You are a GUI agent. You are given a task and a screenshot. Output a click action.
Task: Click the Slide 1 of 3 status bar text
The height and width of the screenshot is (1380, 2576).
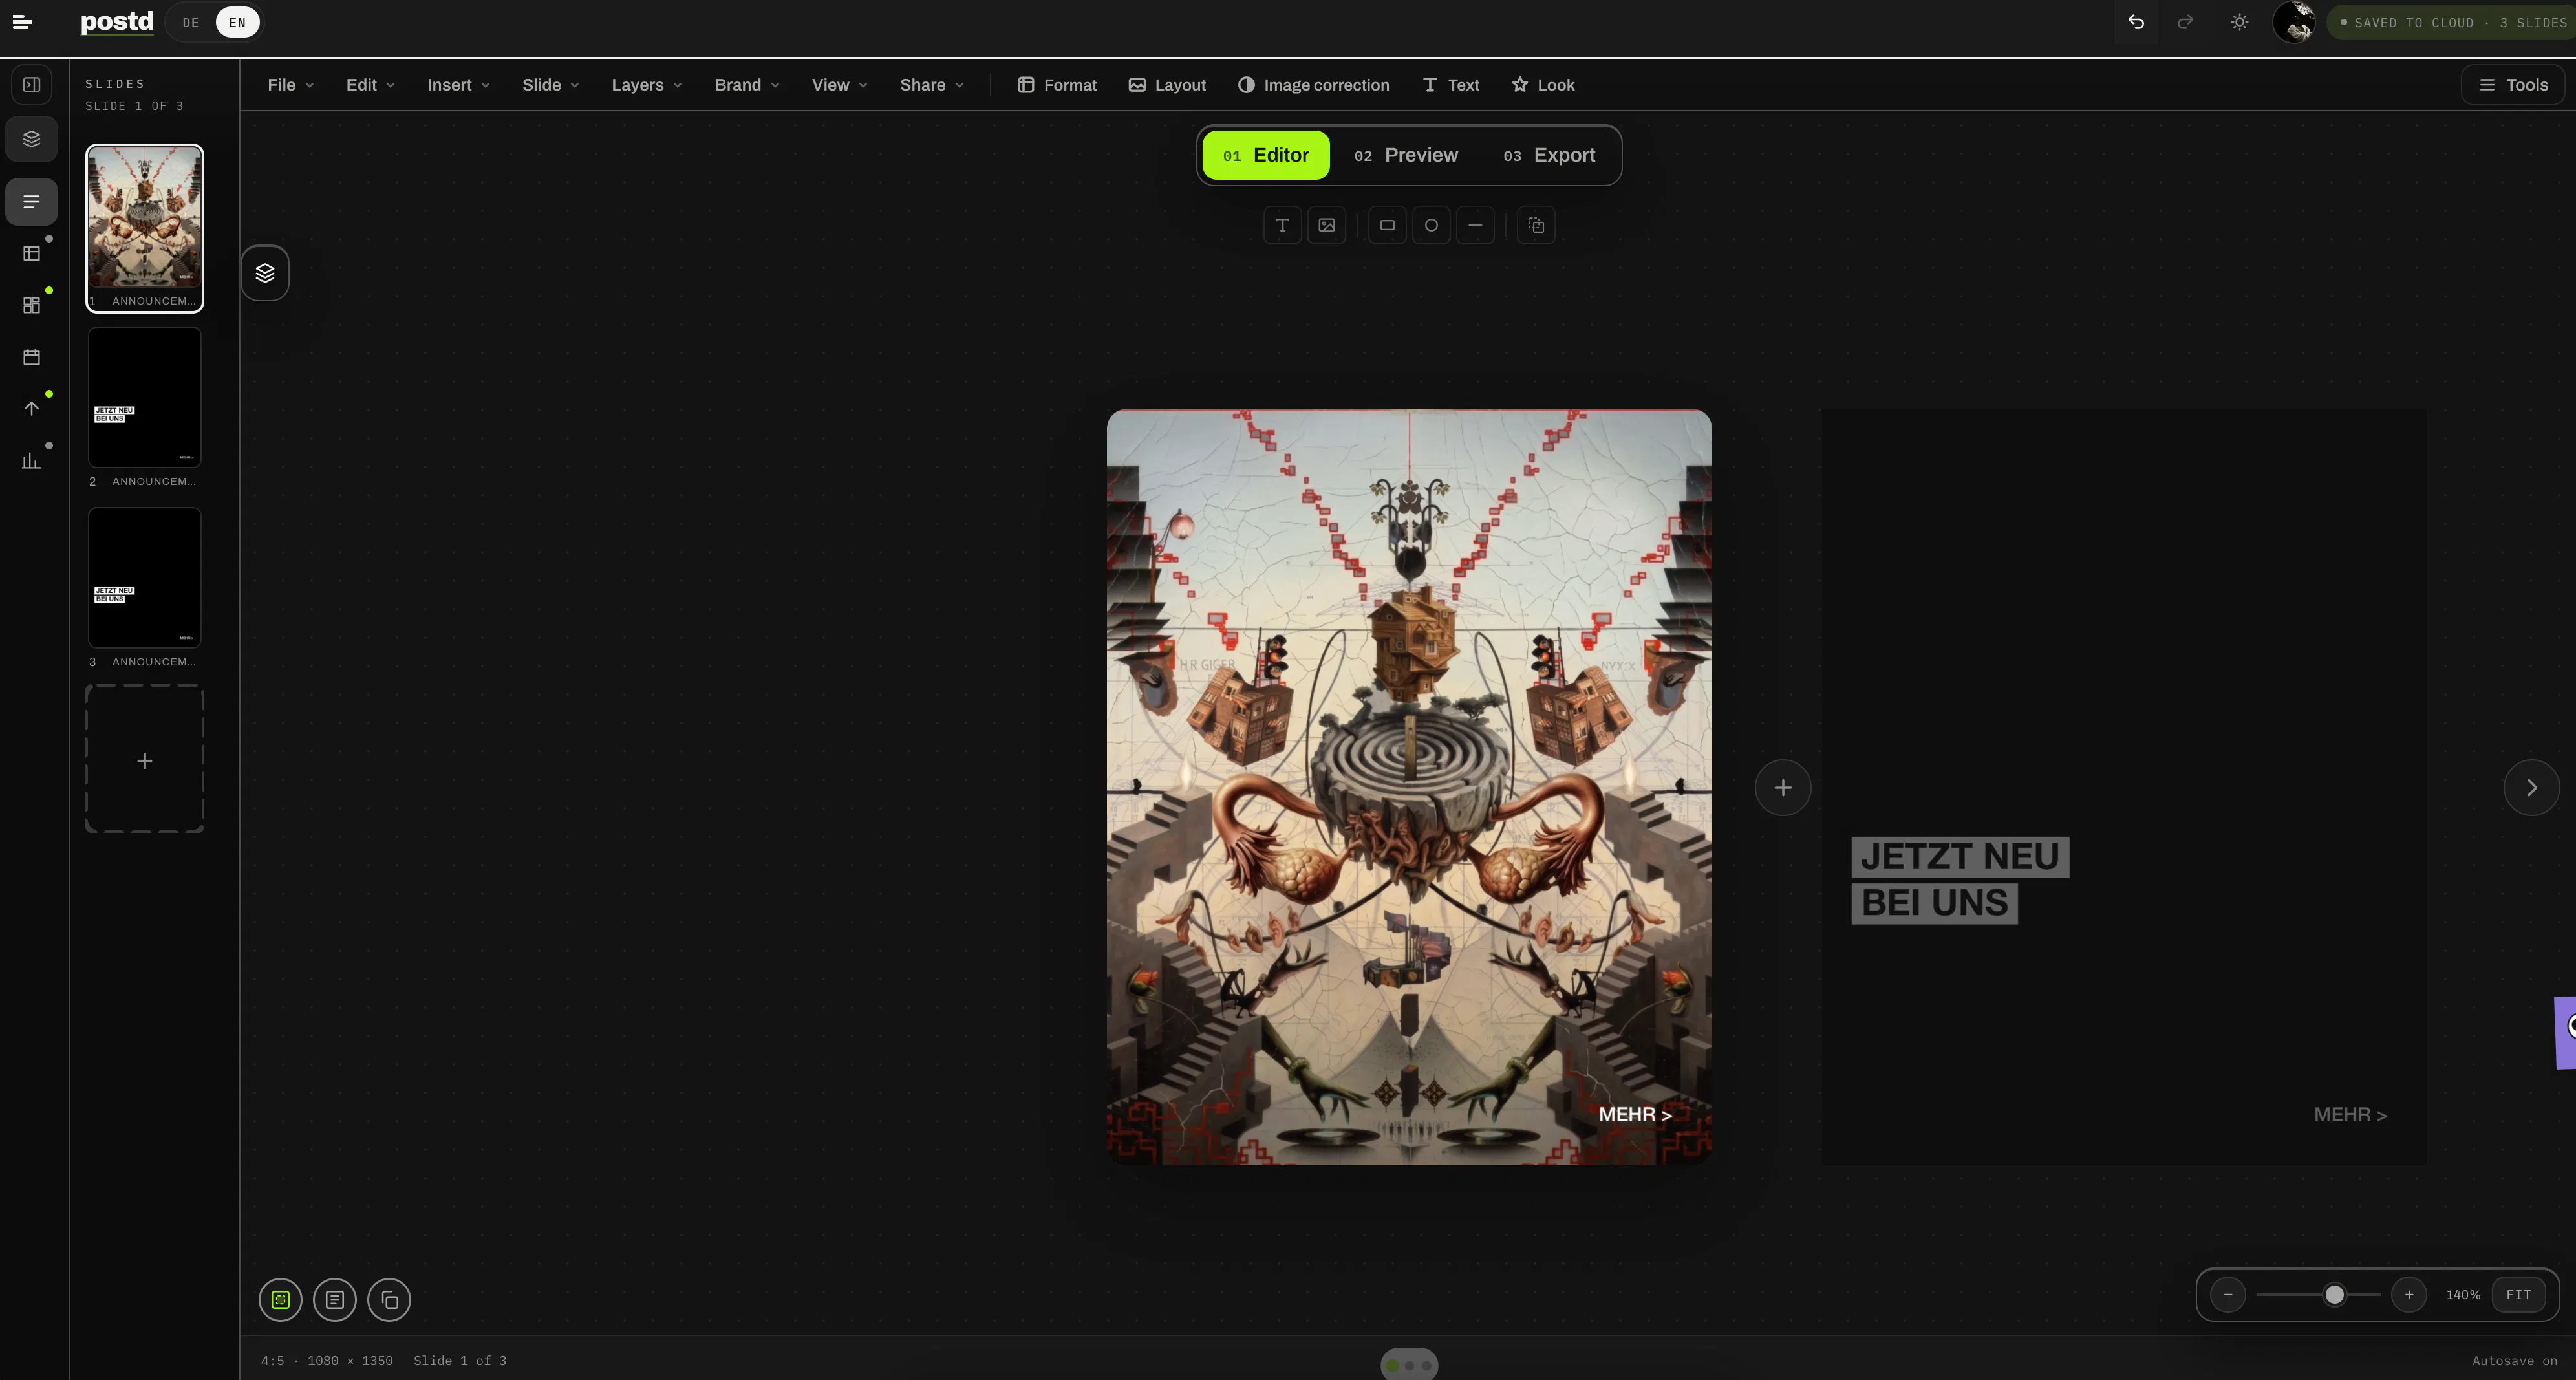[x=460, y=1361]
